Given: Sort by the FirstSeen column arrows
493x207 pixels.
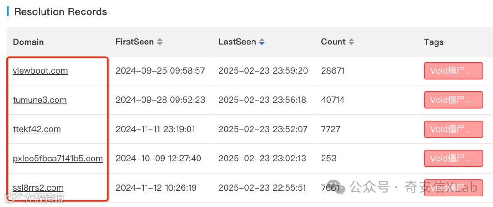Looking at the screenshot, I should tap(160, 42).
